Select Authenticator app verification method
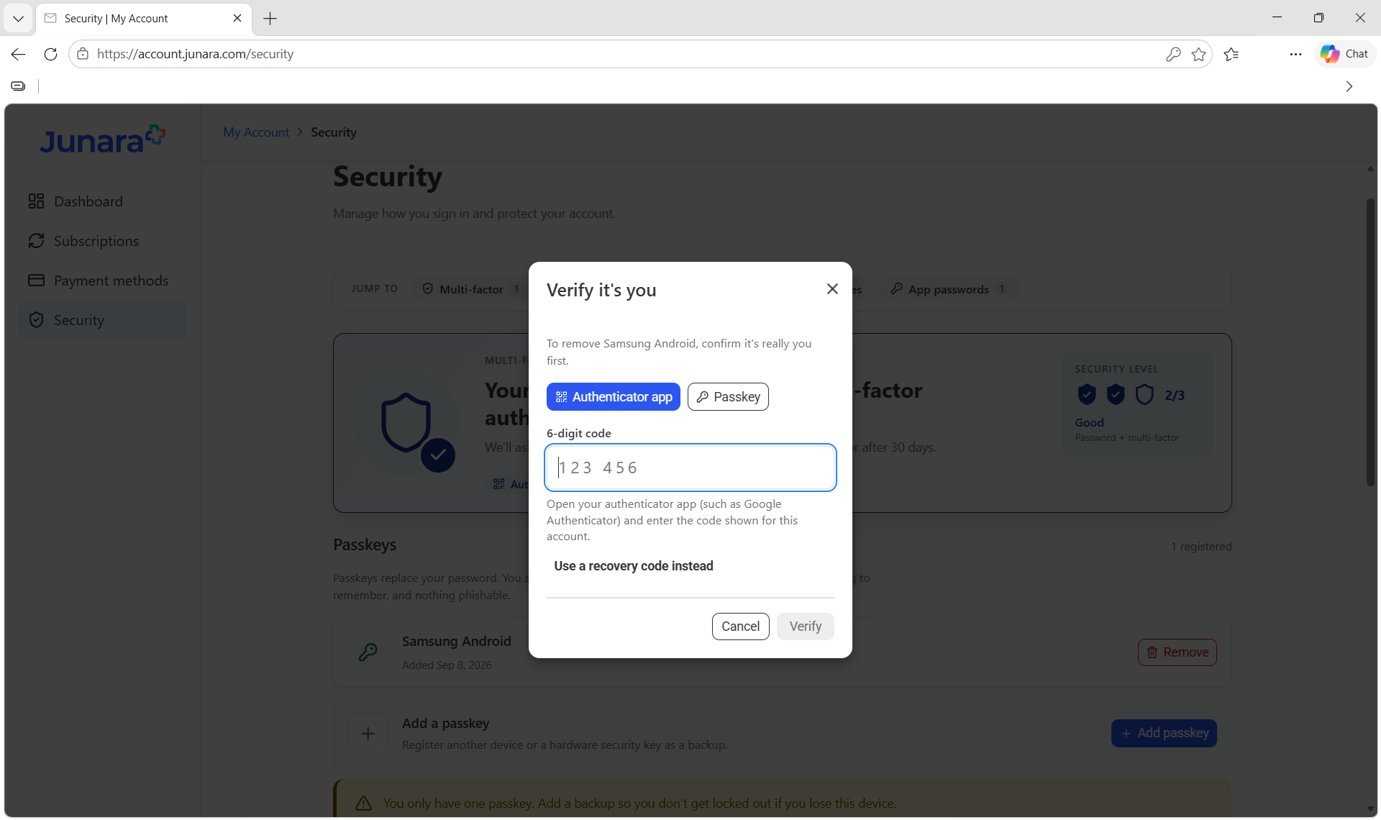Screen dimensions: 1381x820 pos(613,397)
